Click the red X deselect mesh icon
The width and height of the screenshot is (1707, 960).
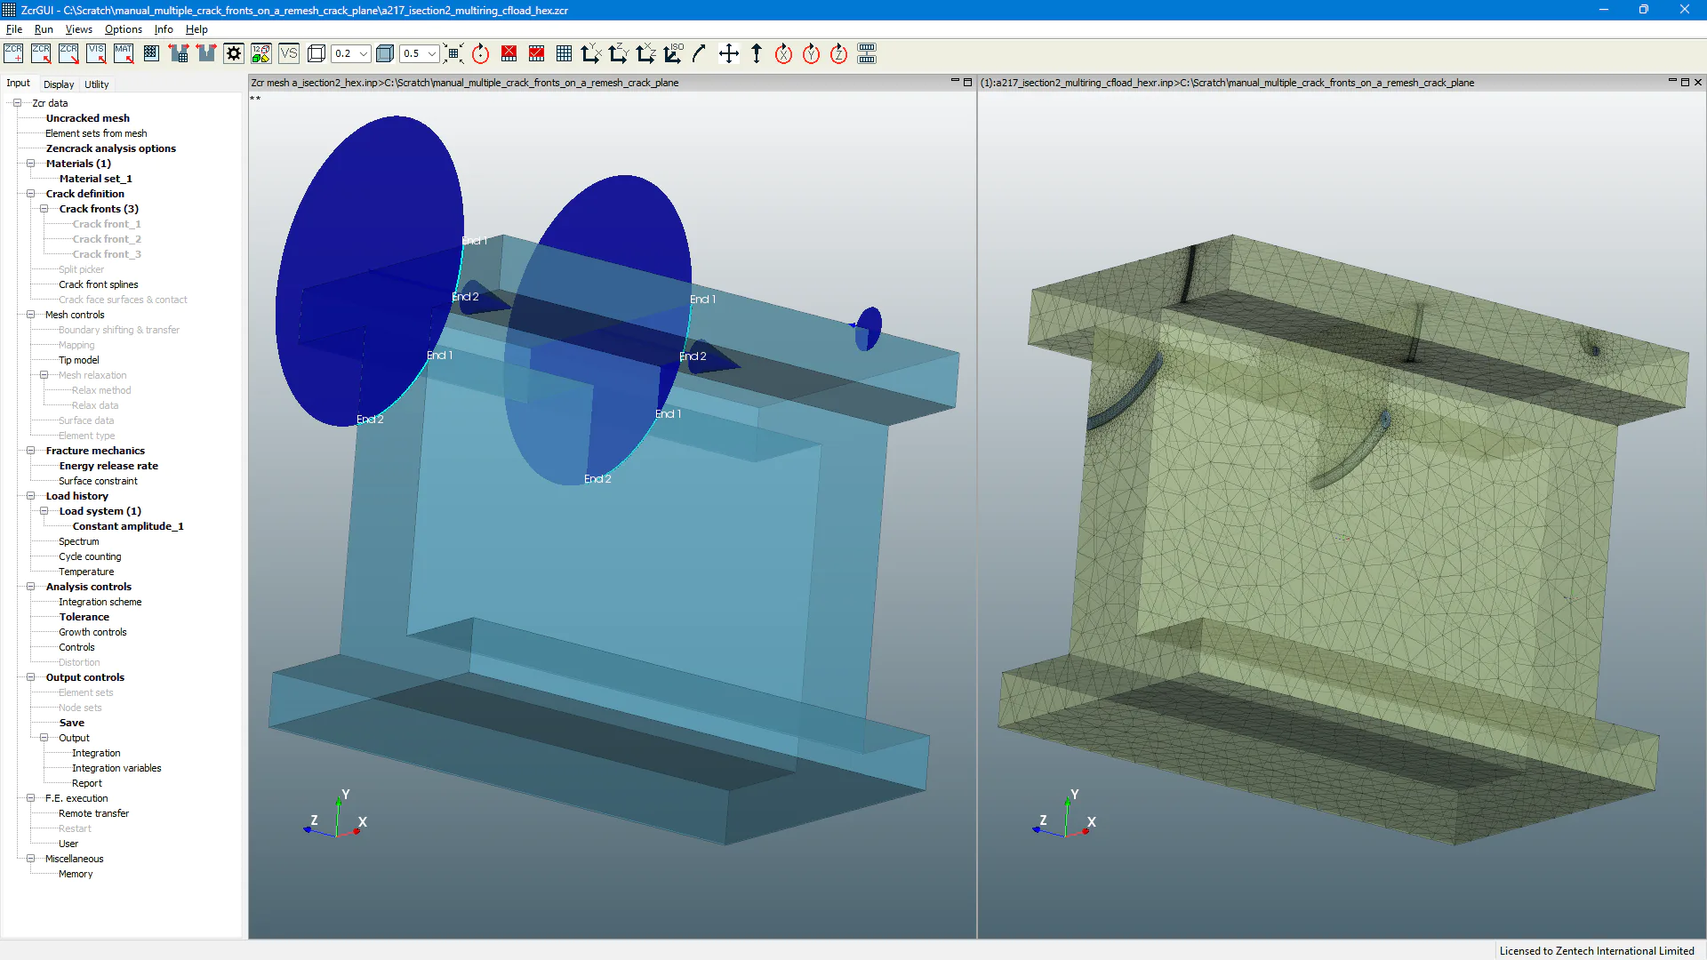click(x=509, y=53)
